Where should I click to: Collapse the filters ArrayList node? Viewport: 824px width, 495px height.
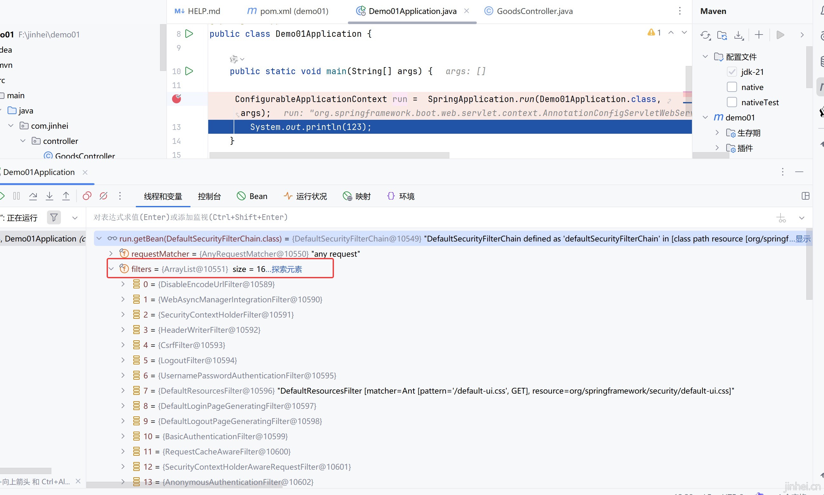pyautogui.click(x=111, y=269)
